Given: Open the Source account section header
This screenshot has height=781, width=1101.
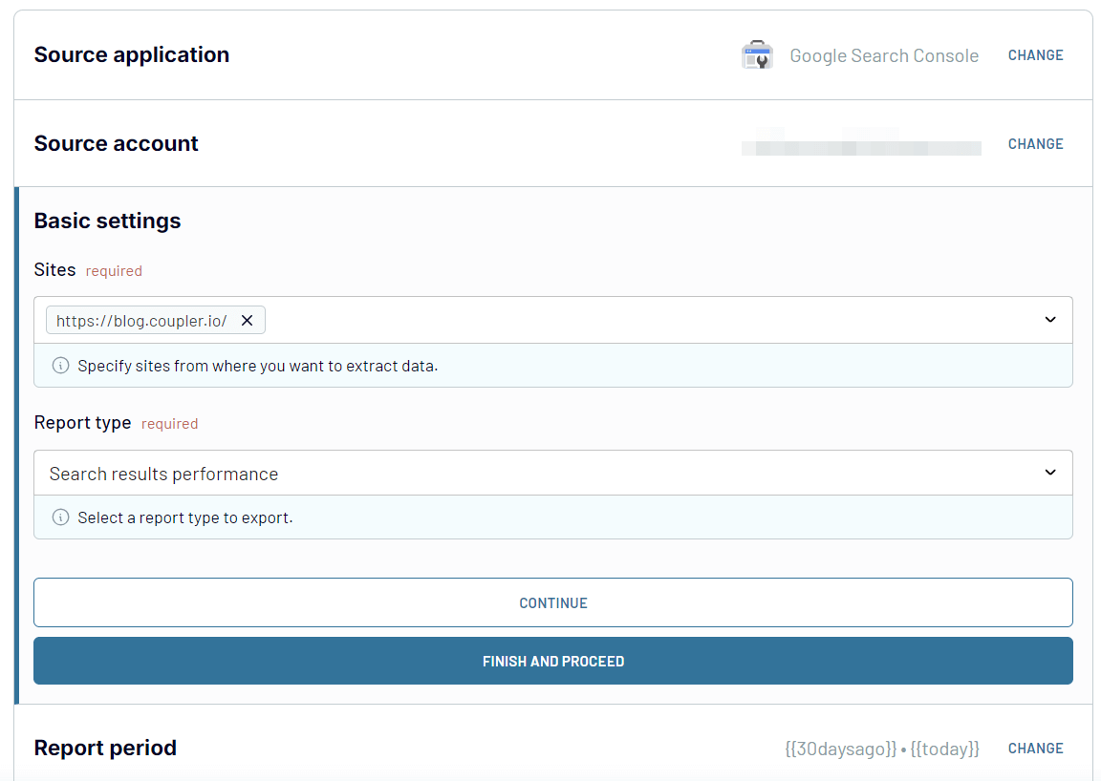Looking at the screenshot, I should point(117,144).
